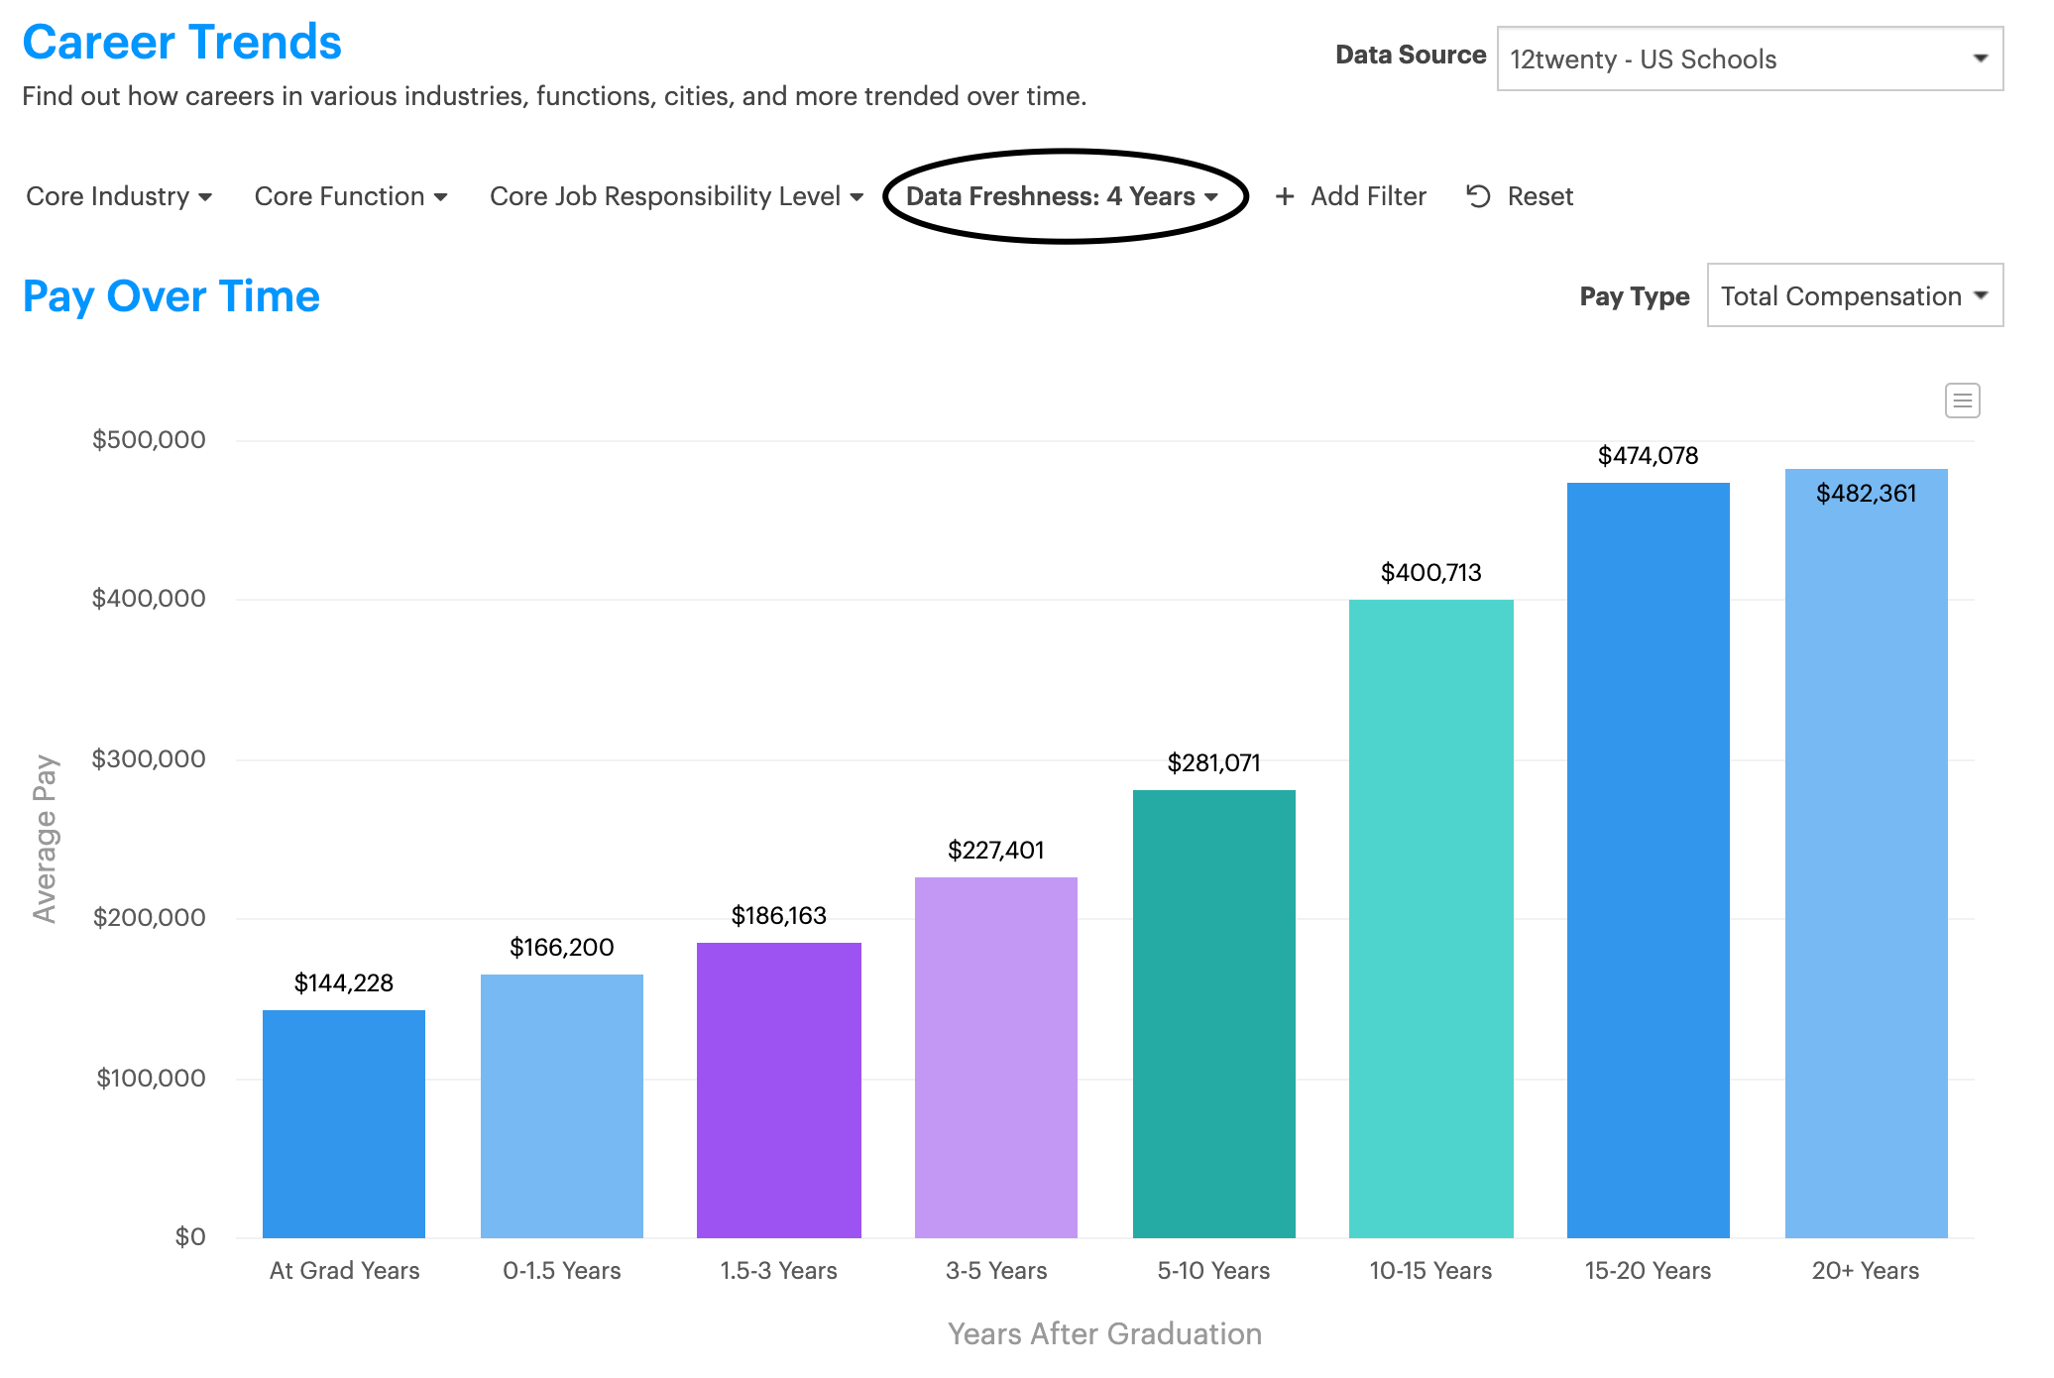Click the Reset button label
The width and height of the screenshot is (2054, 1378).
click(1540, 196)
